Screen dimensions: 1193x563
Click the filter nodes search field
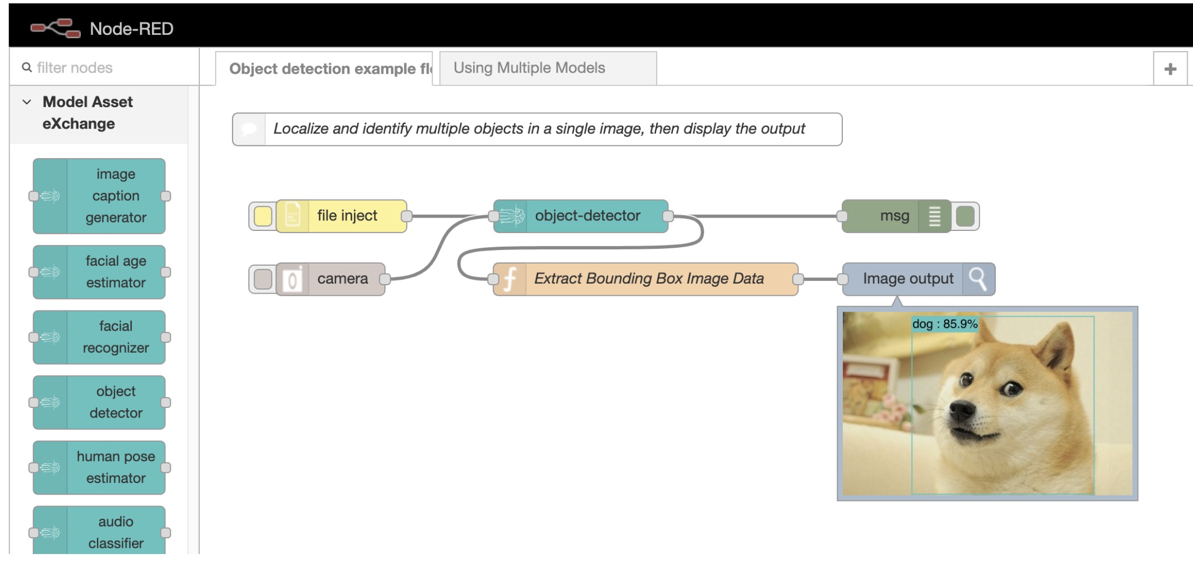click(104, 67)
